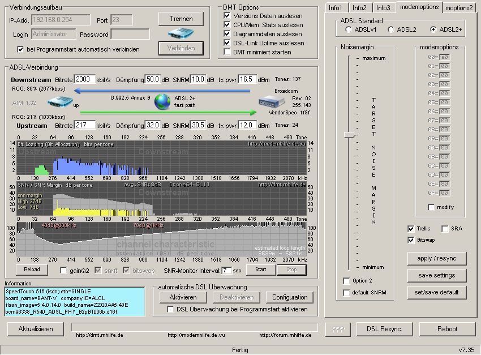Click the Aktualisieren button
This screenshot has width=481, height=355.
coord(36,329)
